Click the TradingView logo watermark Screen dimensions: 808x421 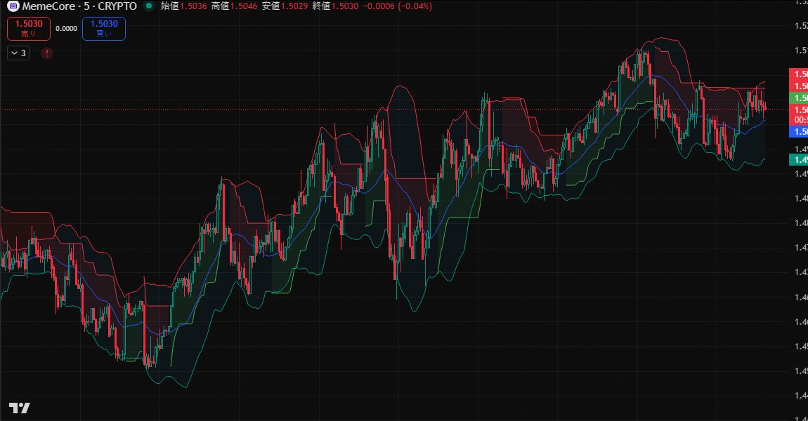(x=21, y=408)
